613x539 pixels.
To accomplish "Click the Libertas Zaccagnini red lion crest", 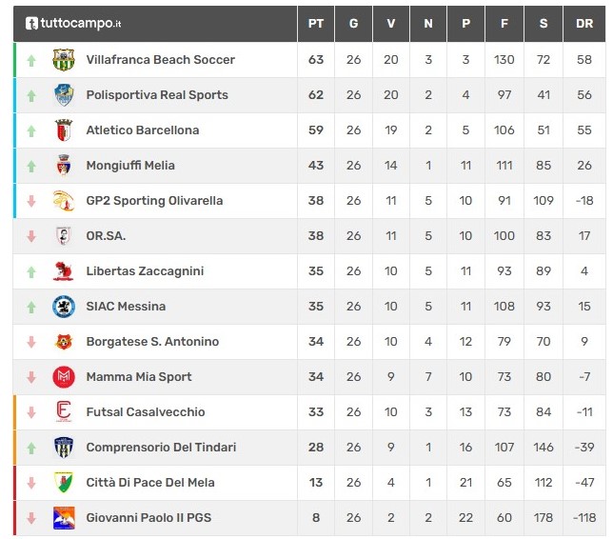I will coord(64,271).
